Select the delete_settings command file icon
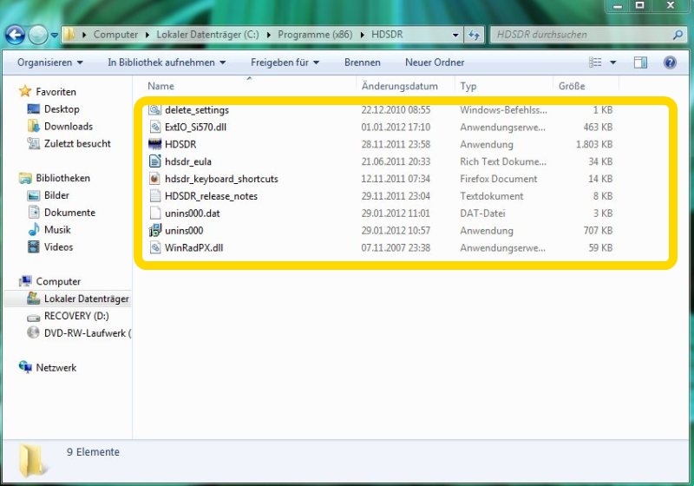The height and width of the screenshot is (486, 694). click(155, 110)
